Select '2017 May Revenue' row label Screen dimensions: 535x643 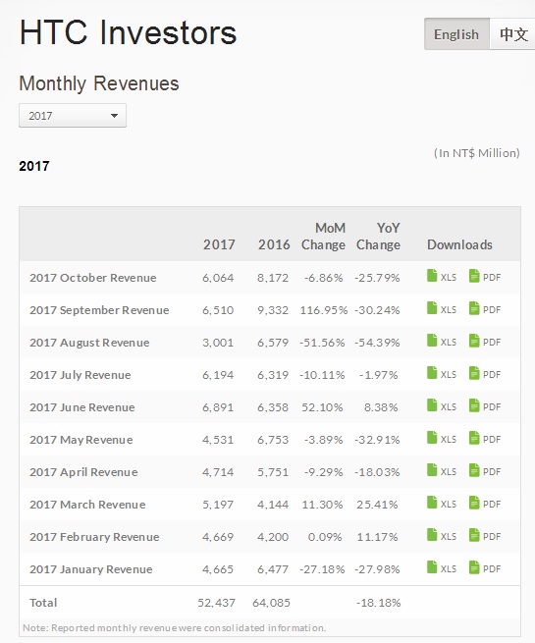tap(81, 440)
